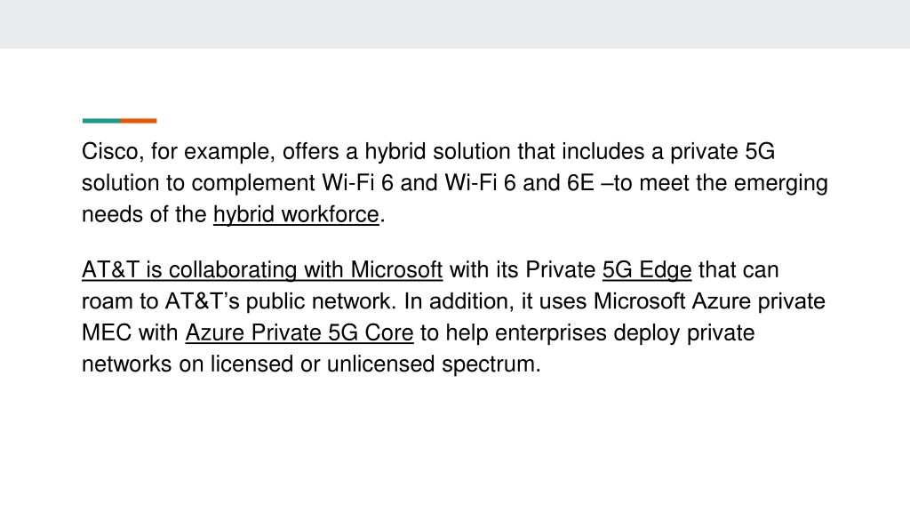Follow the AT&T is collaborating with Microsoft link
910x512 pixels.
262,270
